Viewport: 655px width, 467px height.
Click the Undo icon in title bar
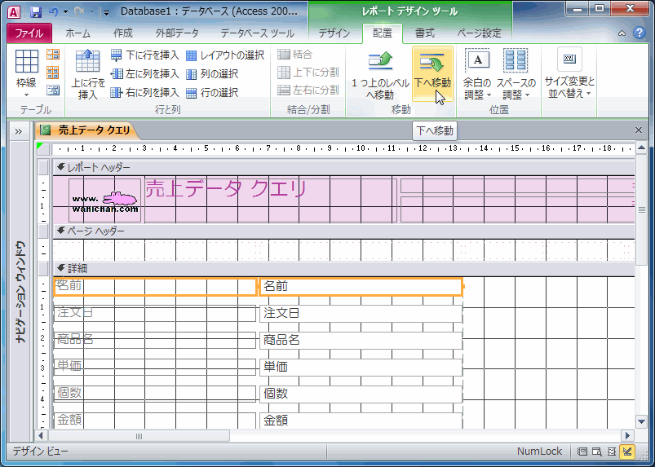pos(54,12)
